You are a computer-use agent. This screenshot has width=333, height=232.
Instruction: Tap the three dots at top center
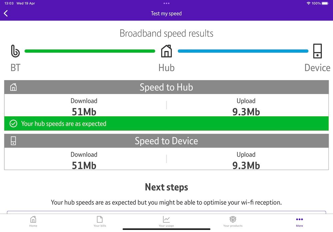(166, 3)
